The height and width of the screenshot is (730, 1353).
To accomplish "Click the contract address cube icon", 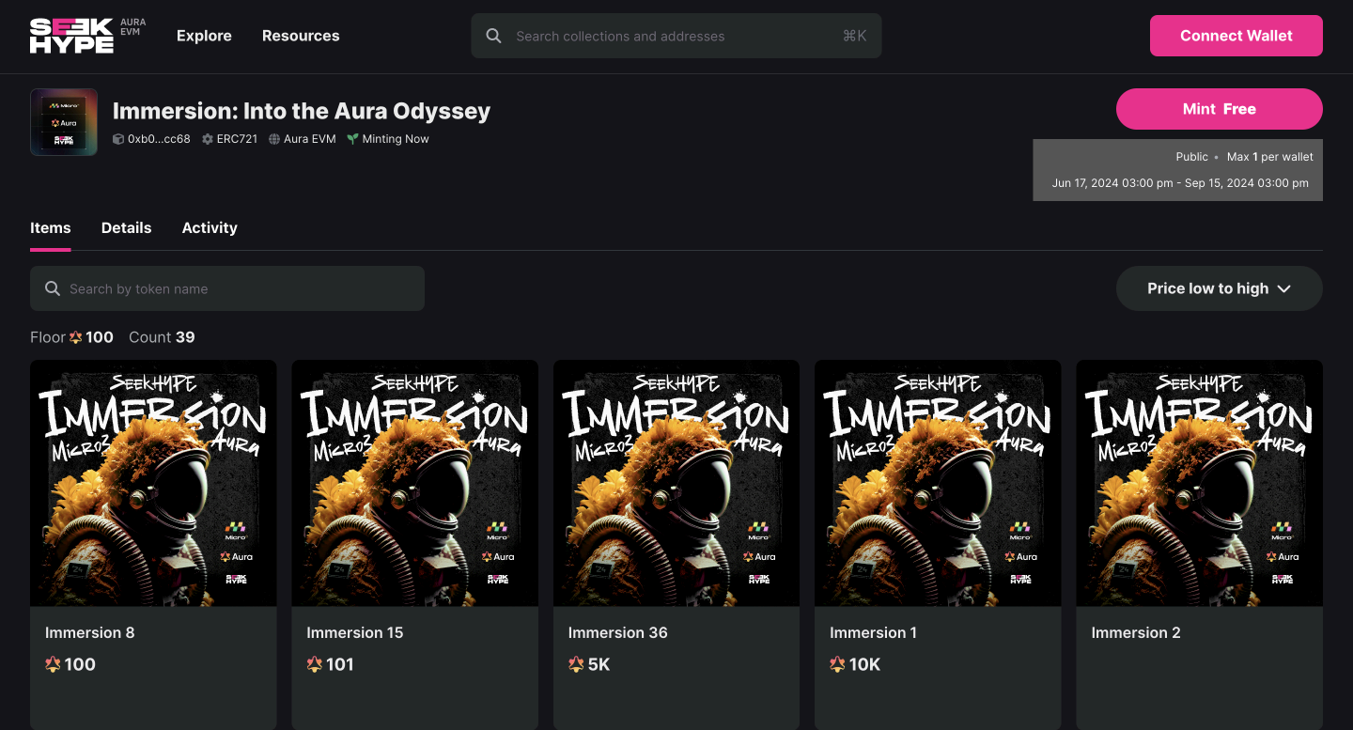I will coord(118,139).
